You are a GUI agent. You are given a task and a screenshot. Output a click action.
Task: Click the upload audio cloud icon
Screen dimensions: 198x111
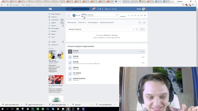tap(144, 23)
